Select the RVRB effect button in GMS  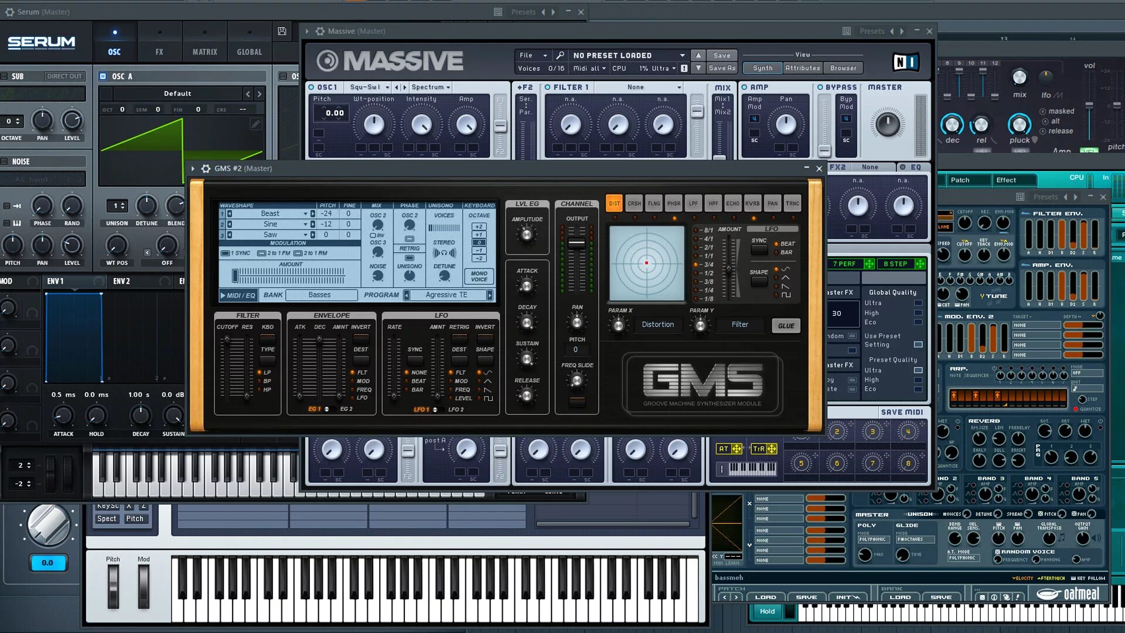[x=752, y=204]
